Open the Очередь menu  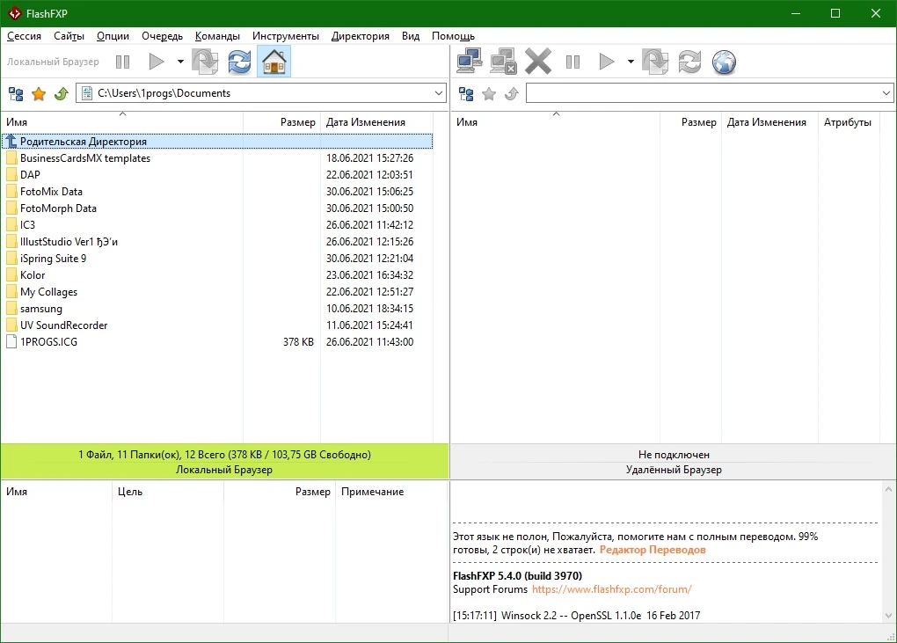tap(162, 36)
